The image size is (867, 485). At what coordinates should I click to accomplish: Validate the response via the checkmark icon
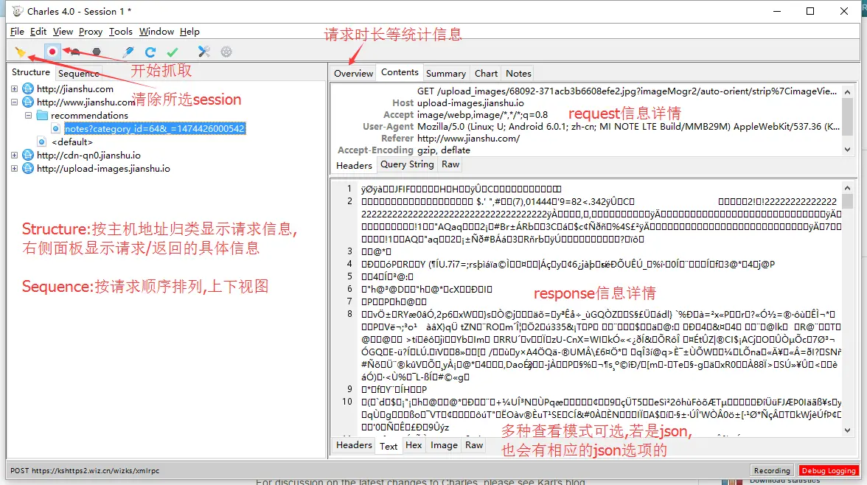click(172, 52)
